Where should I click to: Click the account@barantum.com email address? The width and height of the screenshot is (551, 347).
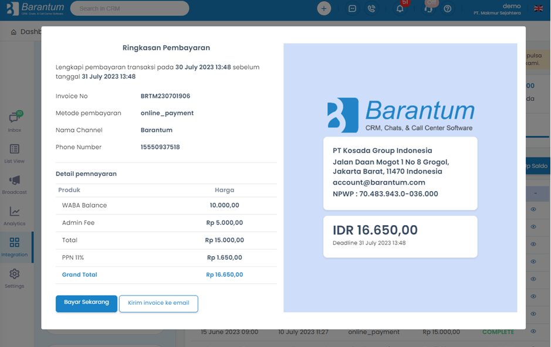[379, 182]
